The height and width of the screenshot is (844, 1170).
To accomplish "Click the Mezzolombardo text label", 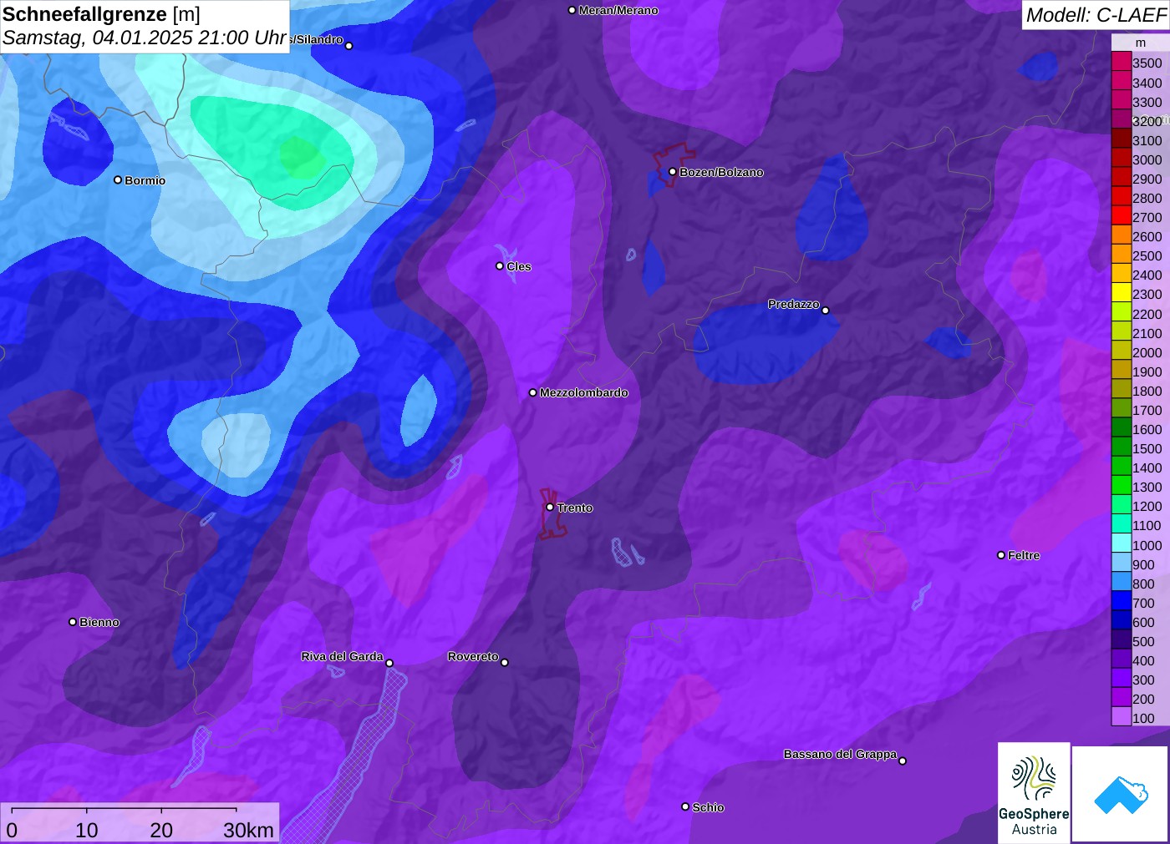I will pyautogui.click(x=583, y=392).
